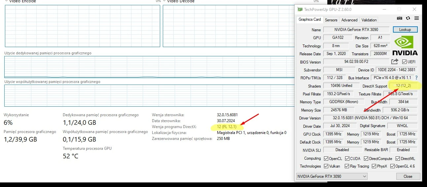Toggle the UEFI checkbox

click(405, 62)
